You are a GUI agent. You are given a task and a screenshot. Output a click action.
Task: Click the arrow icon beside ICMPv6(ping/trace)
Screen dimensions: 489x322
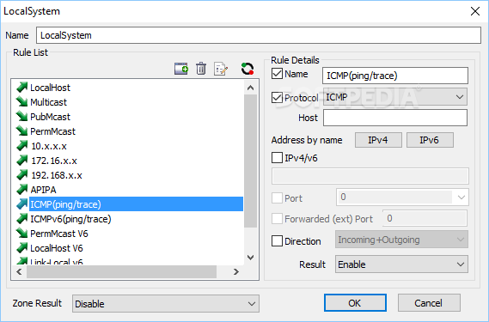[21, 219]
